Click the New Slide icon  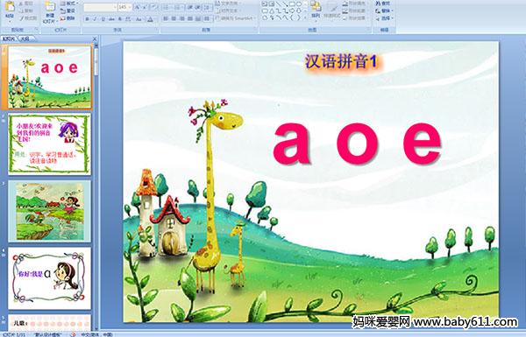coord(50,7)
